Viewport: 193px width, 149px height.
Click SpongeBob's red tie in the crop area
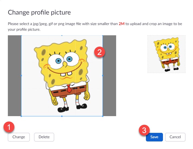point(69,89)
